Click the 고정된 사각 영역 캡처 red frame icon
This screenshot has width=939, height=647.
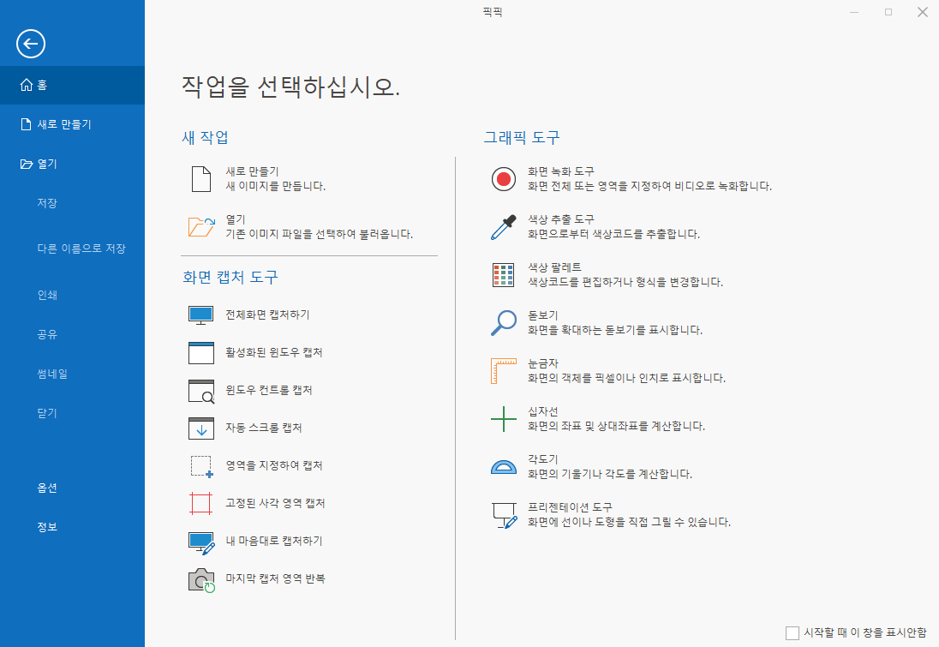coord(201,503)
